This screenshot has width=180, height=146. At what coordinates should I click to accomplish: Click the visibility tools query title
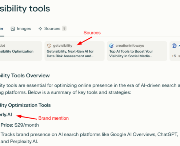pyautogui.click(x=25, y=9)
